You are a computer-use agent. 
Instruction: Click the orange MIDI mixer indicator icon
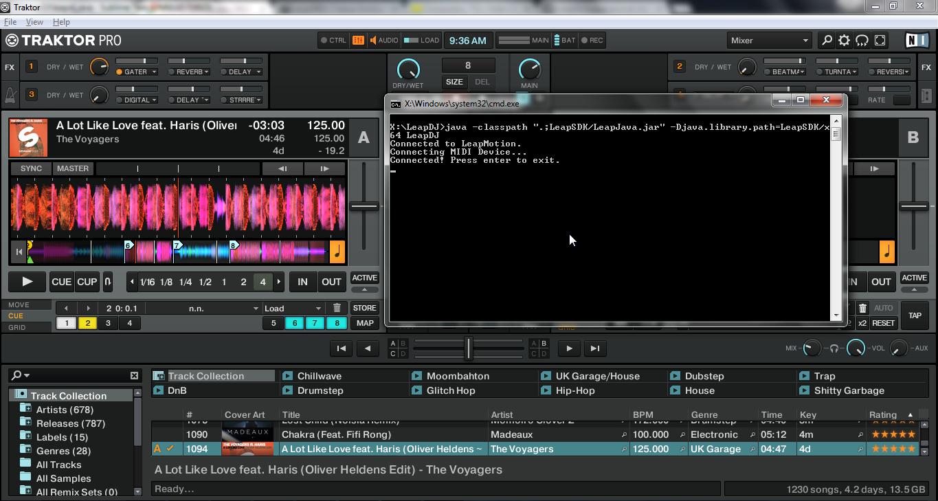[358, 41]
